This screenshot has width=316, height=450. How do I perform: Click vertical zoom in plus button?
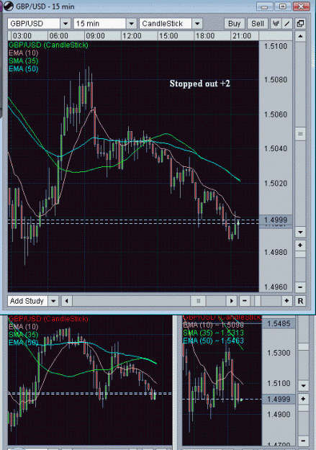pyautogui.click(x=300, y=246)
